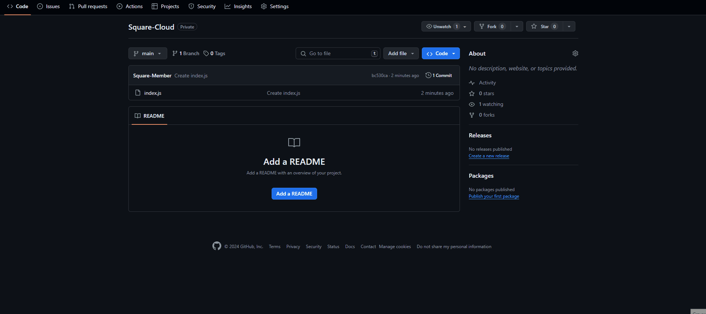This screenshot has width=706, height=314.
Task: Click the pulse icon beside Activity
Action: [x=472, y=83]
